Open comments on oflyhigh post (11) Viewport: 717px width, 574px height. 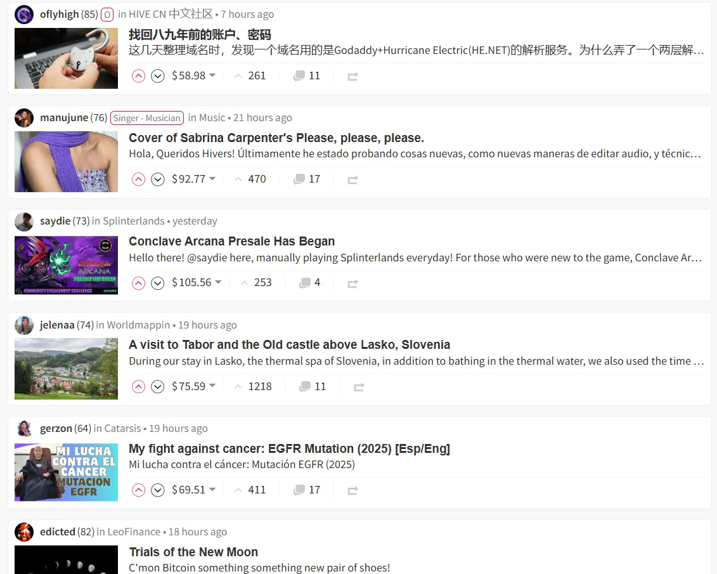[x=306, y=76]
